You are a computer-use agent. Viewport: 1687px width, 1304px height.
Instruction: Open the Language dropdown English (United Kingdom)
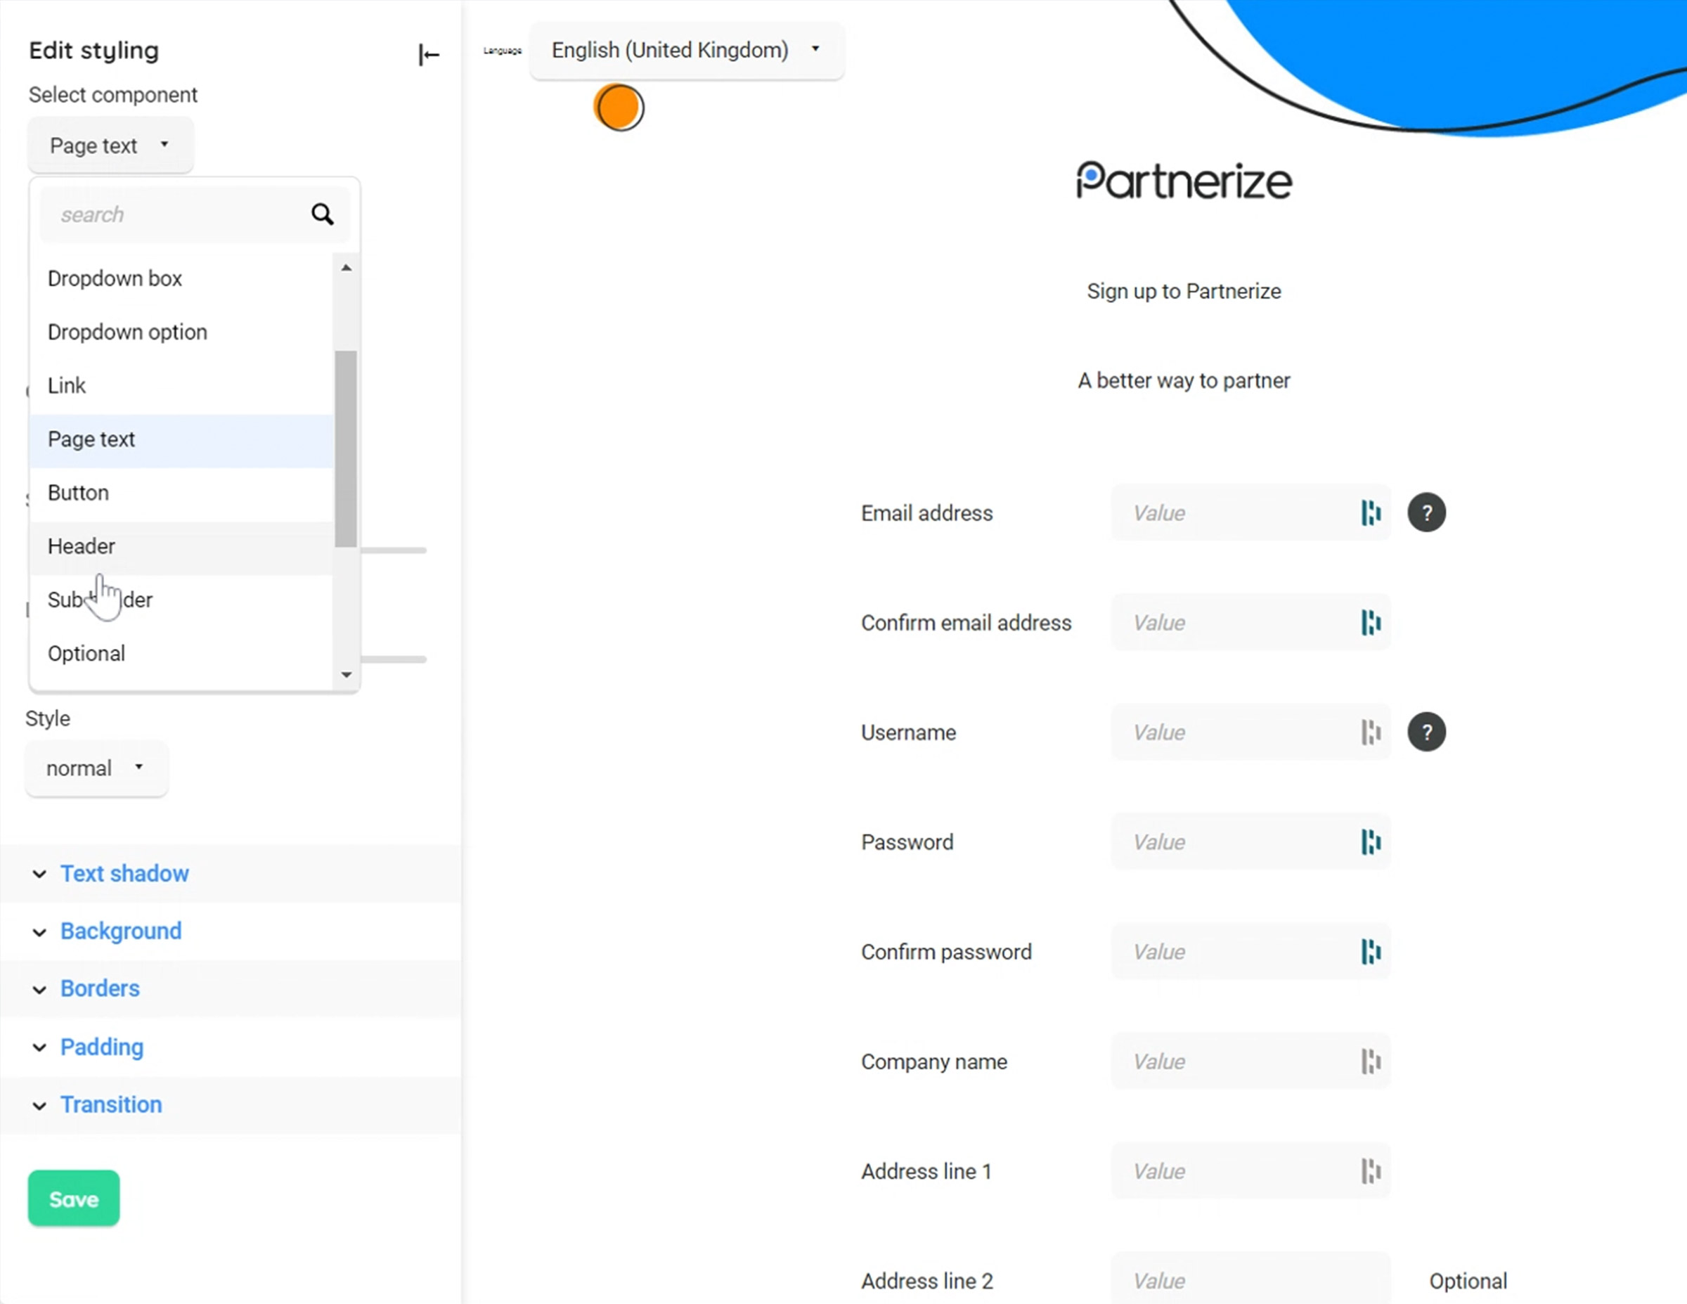pos(686,49)
